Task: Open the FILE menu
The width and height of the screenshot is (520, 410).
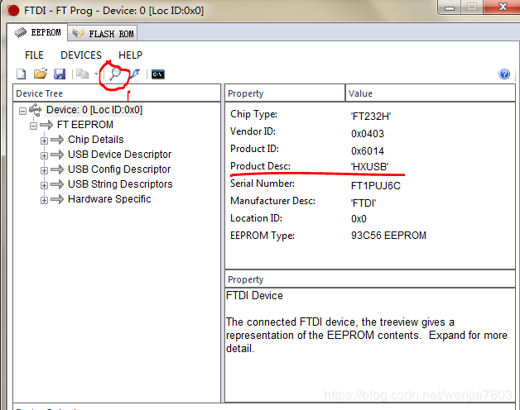Action: (x=34, y=55)
